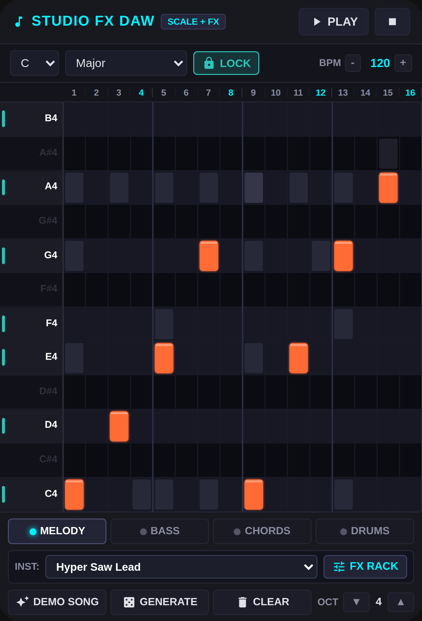
Task: Increase BPM with the plus button
Action: pyautogui.click(x=403, y=63)
